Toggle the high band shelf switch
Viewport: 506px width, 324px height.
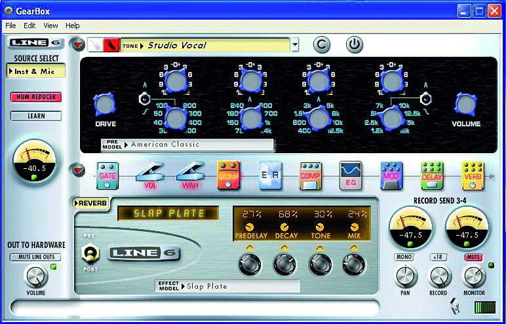pos(426,99)
